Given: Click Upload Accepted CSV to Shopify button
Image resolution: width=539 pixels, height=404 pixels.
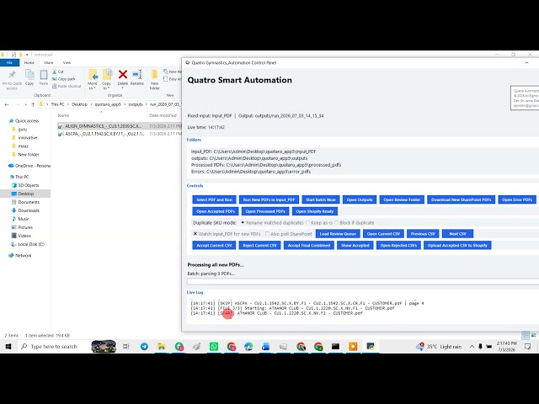Looking at the screenshot, I should click(x=457, y=245).
